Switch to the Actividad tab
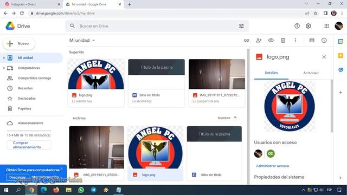The image size is (347, 195). (x=311, y=73)
